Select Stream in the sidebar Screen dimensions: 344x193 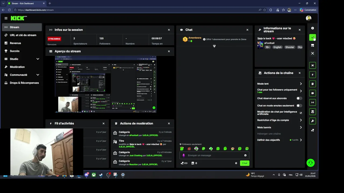pyautogui.click(x=22, y=27)
